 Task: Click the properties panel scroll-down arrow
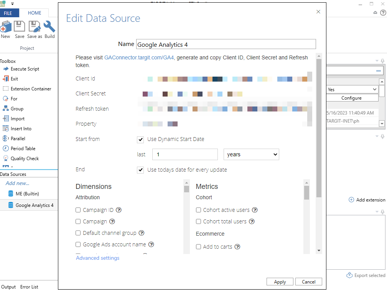(382, 123)
